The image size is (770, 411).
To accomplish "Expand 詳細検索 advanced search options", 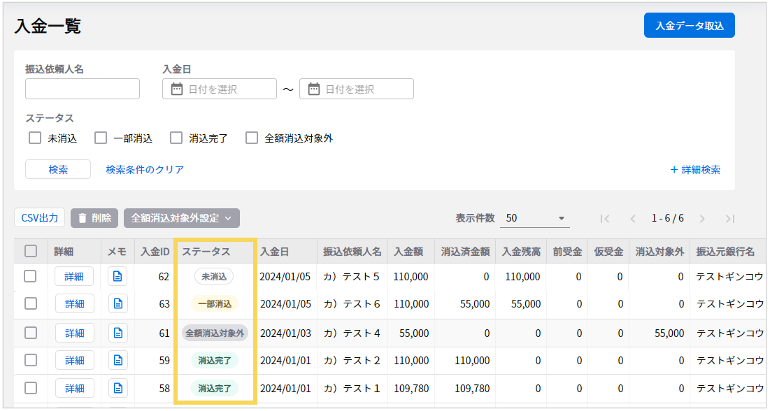I will pyautogui.click(x=695, y=170).
